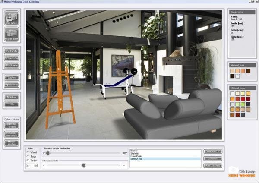Select the Tisch height radio option
The width and height of the screenshot is (259, 183).
click(x=28, y=157)
